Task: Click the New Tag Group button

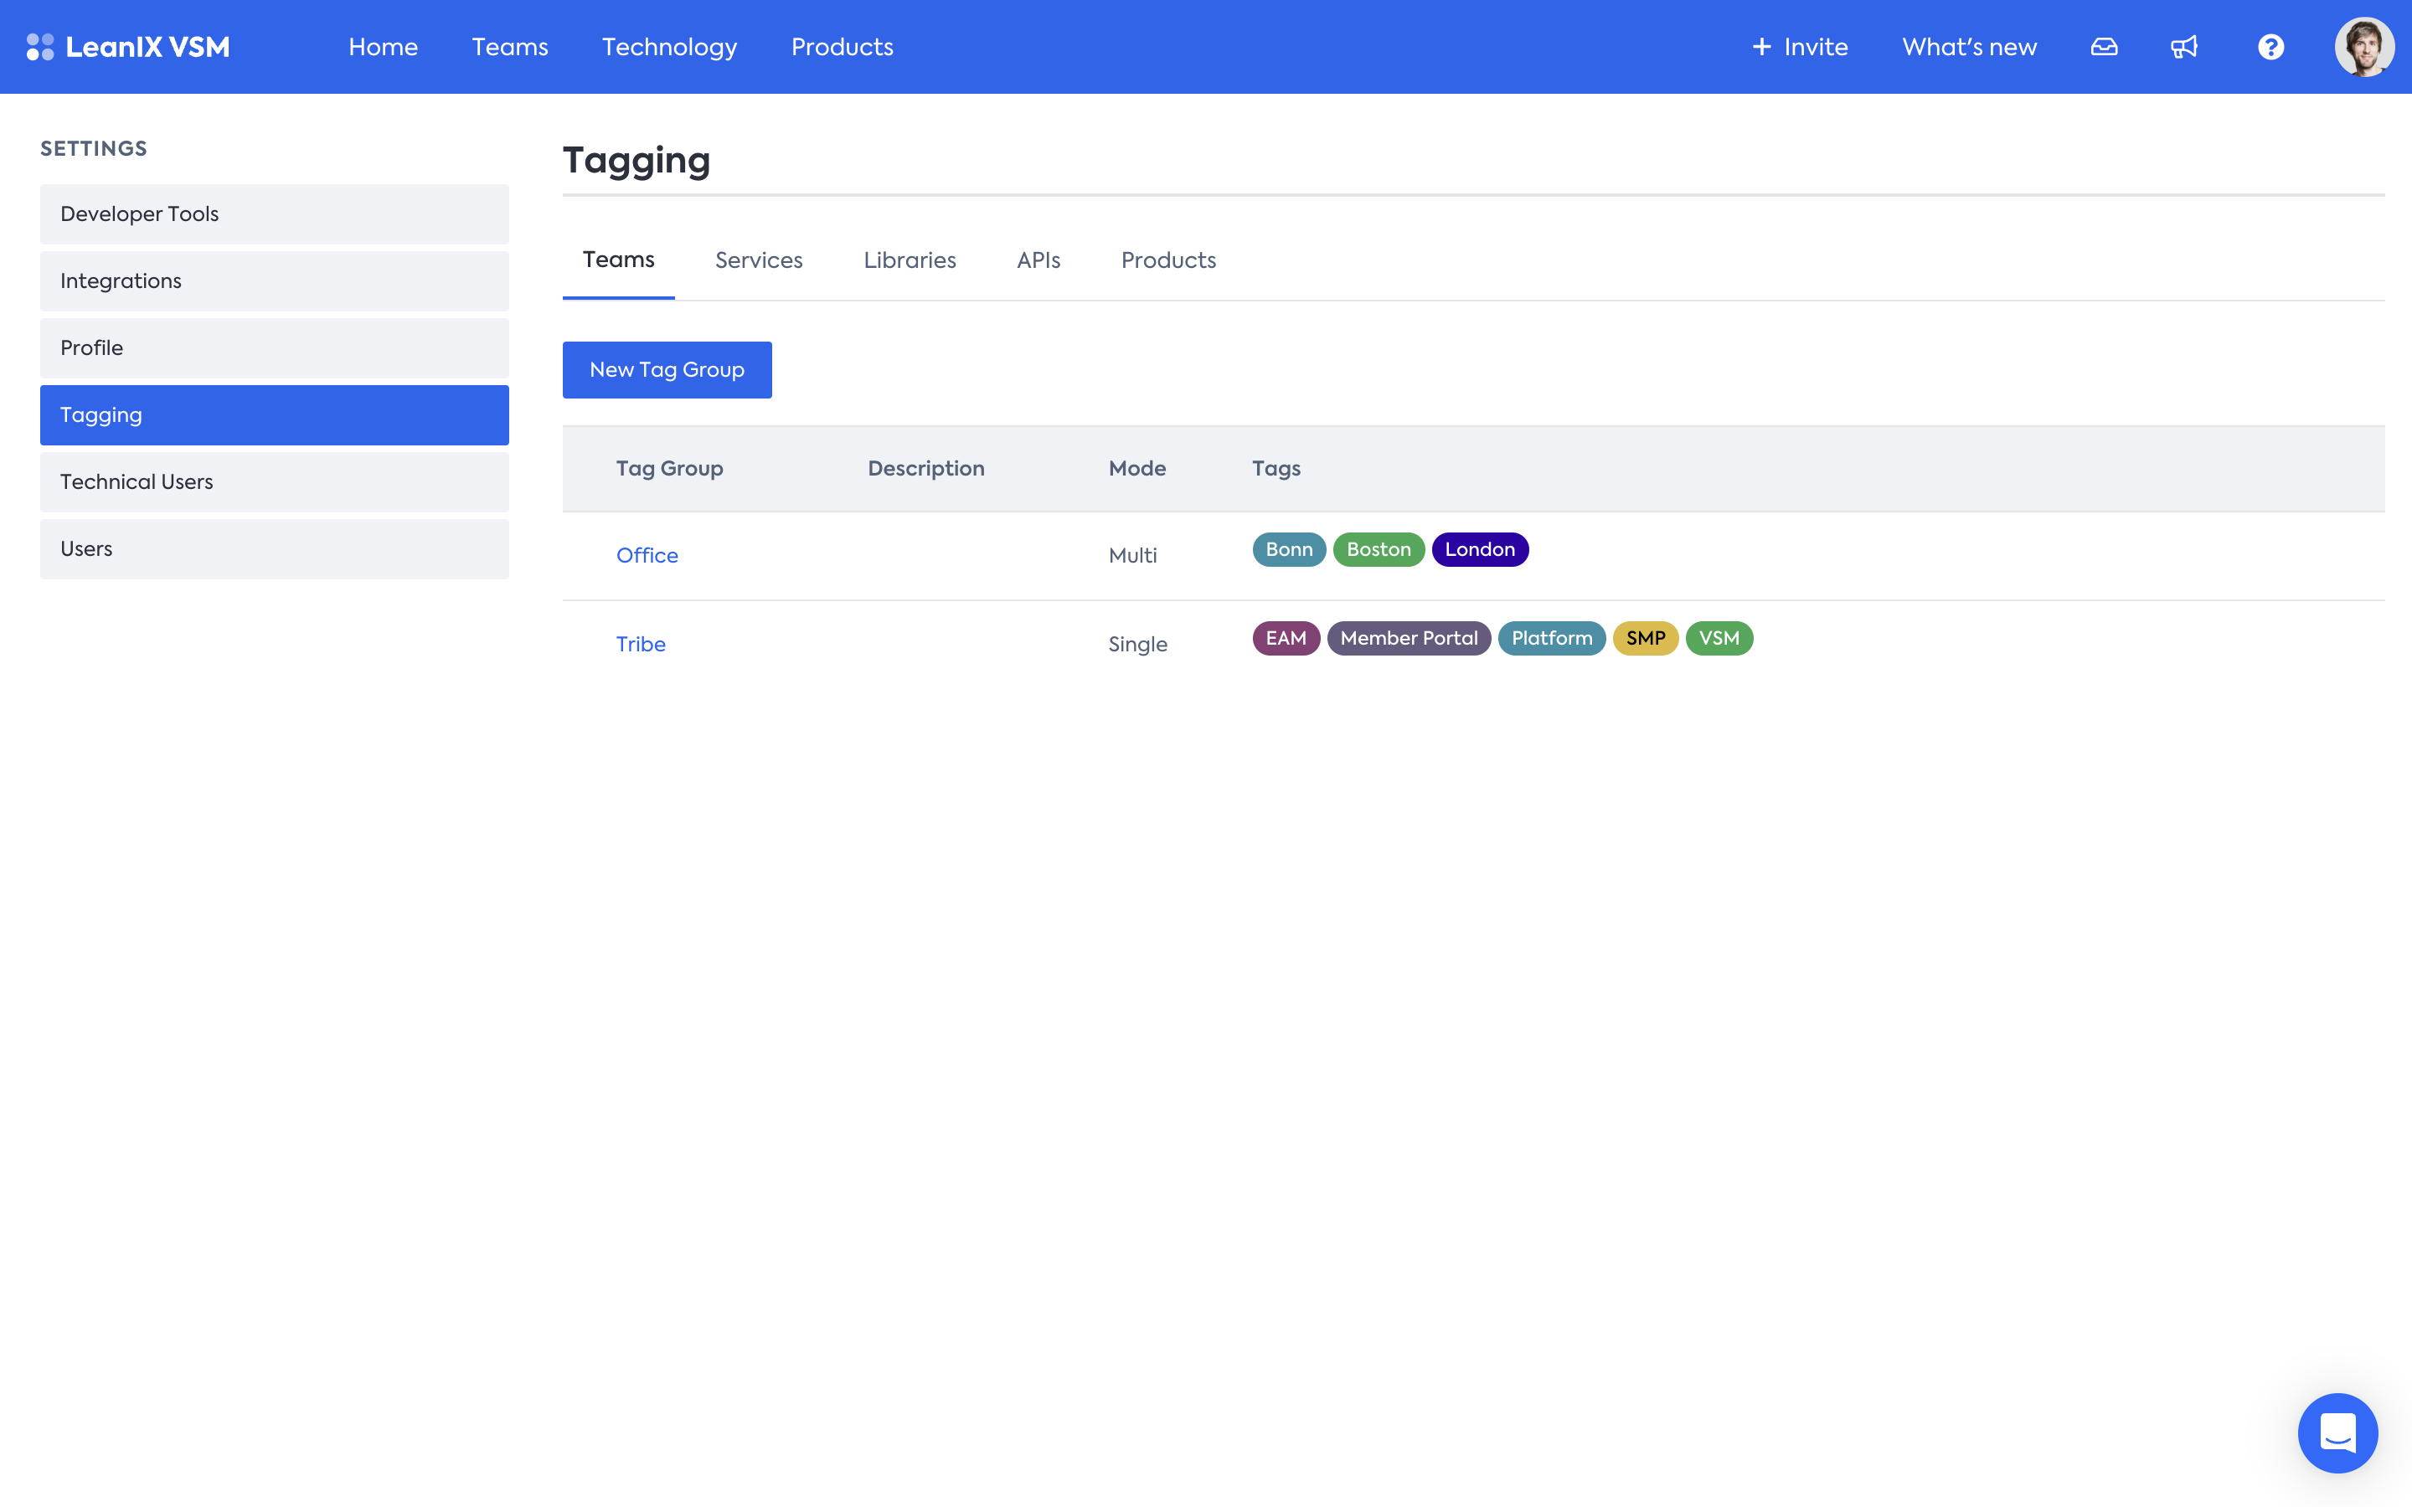Action: coord(667,370)
